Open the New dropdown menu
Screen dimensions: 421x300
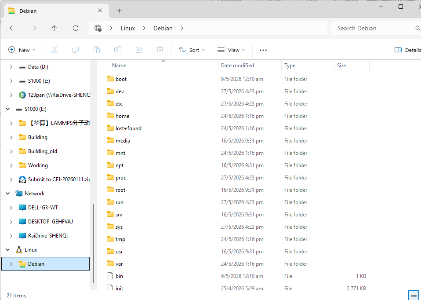pyautogui.click(x=22, y=50)
